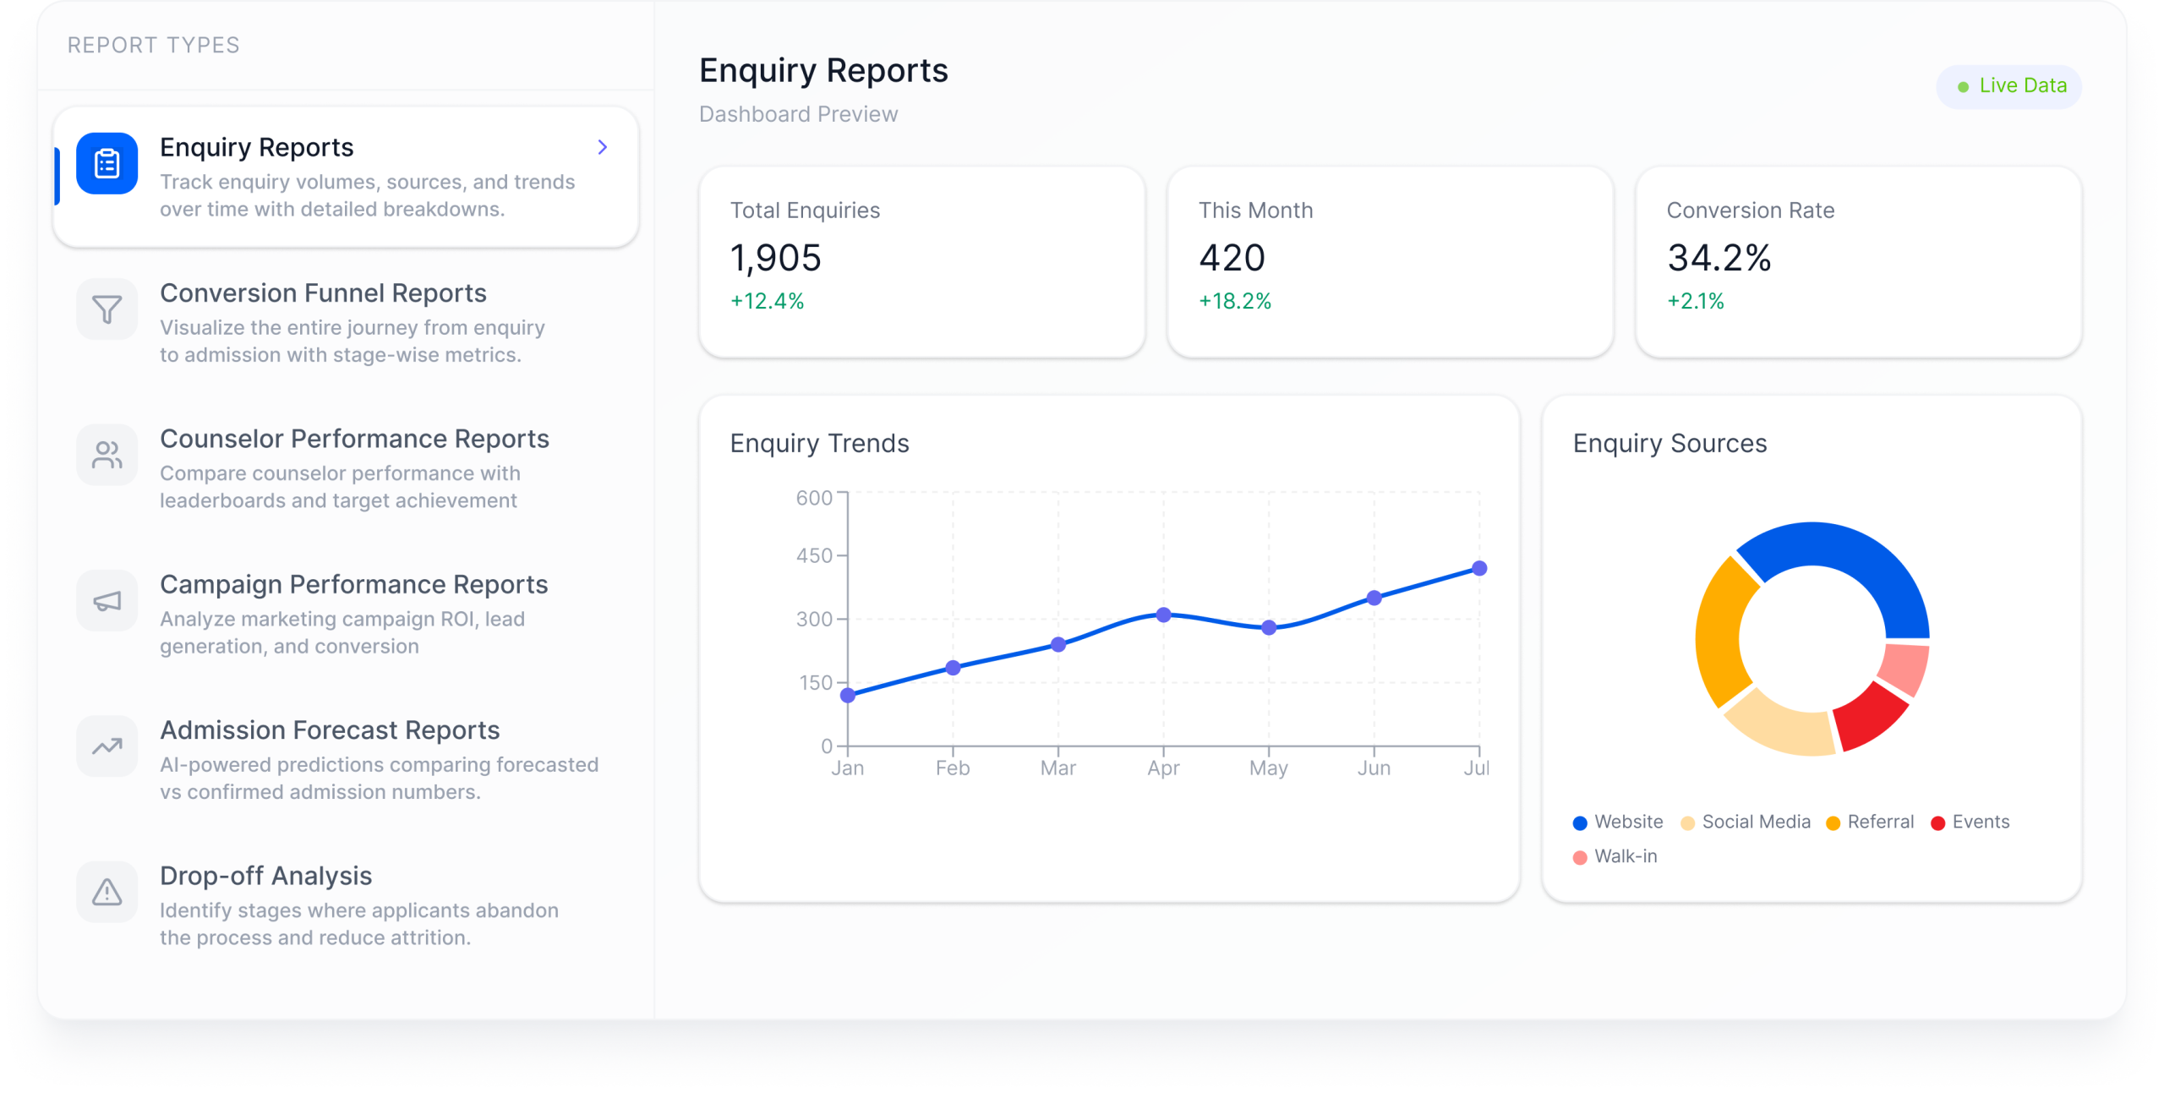The width and height of the screenshot is (2164, 1093).
Task: Open Conversion Funnel Reports menu item
Action: pos(323,293)
